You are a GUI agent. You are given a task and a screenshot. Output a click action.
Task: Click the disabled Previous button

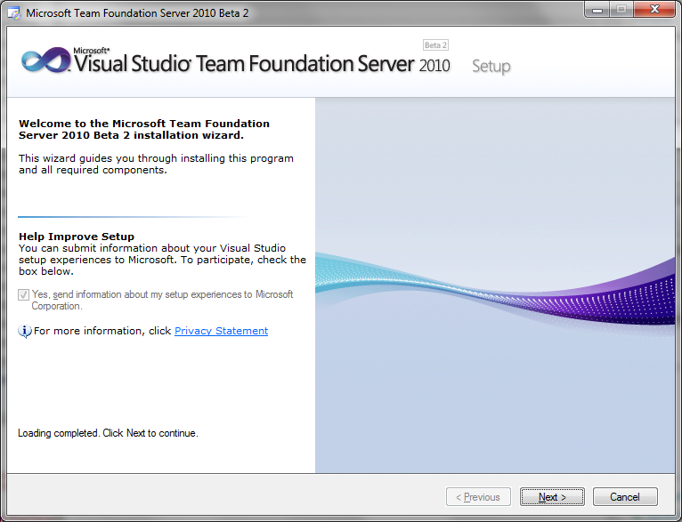pyautogui.click(x=478, y=496)
